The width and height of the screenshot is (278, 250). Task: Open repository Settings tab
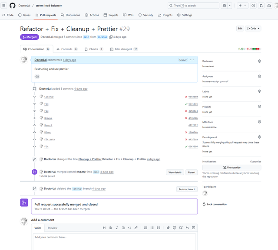(x=185, y=15)
